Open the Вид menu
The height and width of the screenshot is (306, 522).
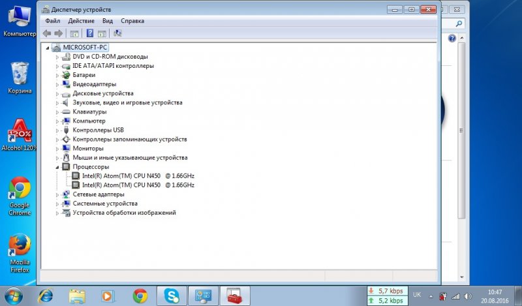click(107, 21)
